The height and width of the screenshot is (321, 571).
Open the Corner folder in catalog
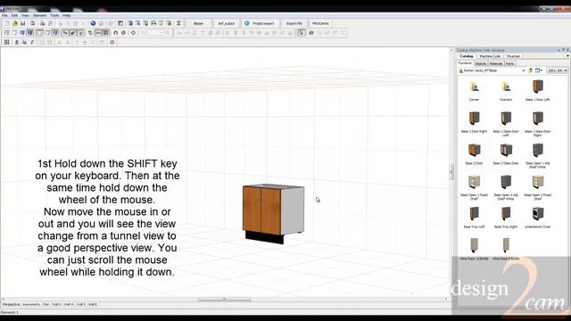[x=474, y=91]
